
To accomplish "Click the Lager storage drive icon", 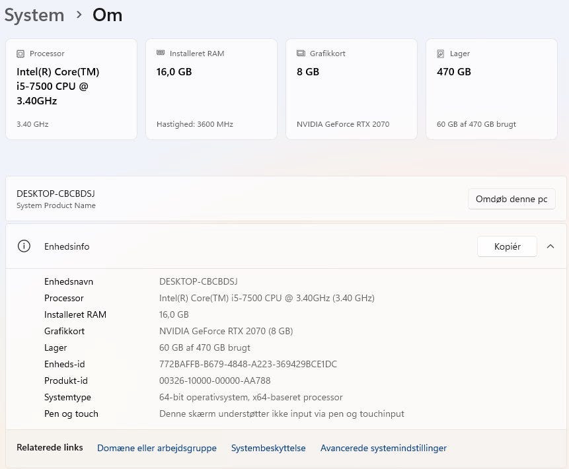I will tap(441, 54).
